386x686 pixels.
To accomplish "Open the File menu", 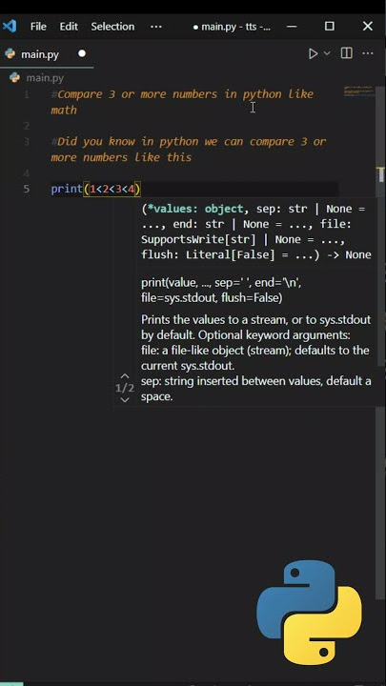I will [x=38, y=27].
